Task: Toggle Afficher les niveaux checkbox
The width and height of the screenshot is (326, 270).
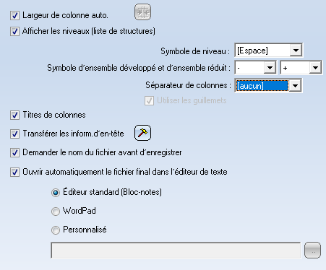Action: (14, 31)
